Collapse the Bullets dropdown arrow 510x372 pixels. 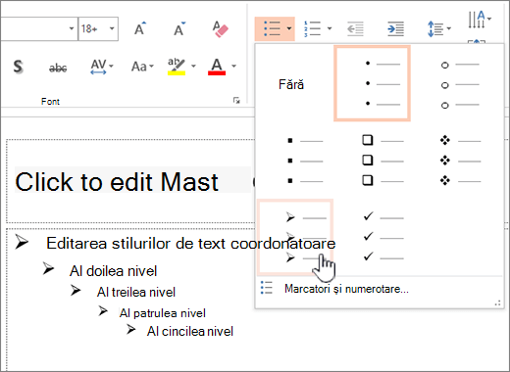pos(289,28)
